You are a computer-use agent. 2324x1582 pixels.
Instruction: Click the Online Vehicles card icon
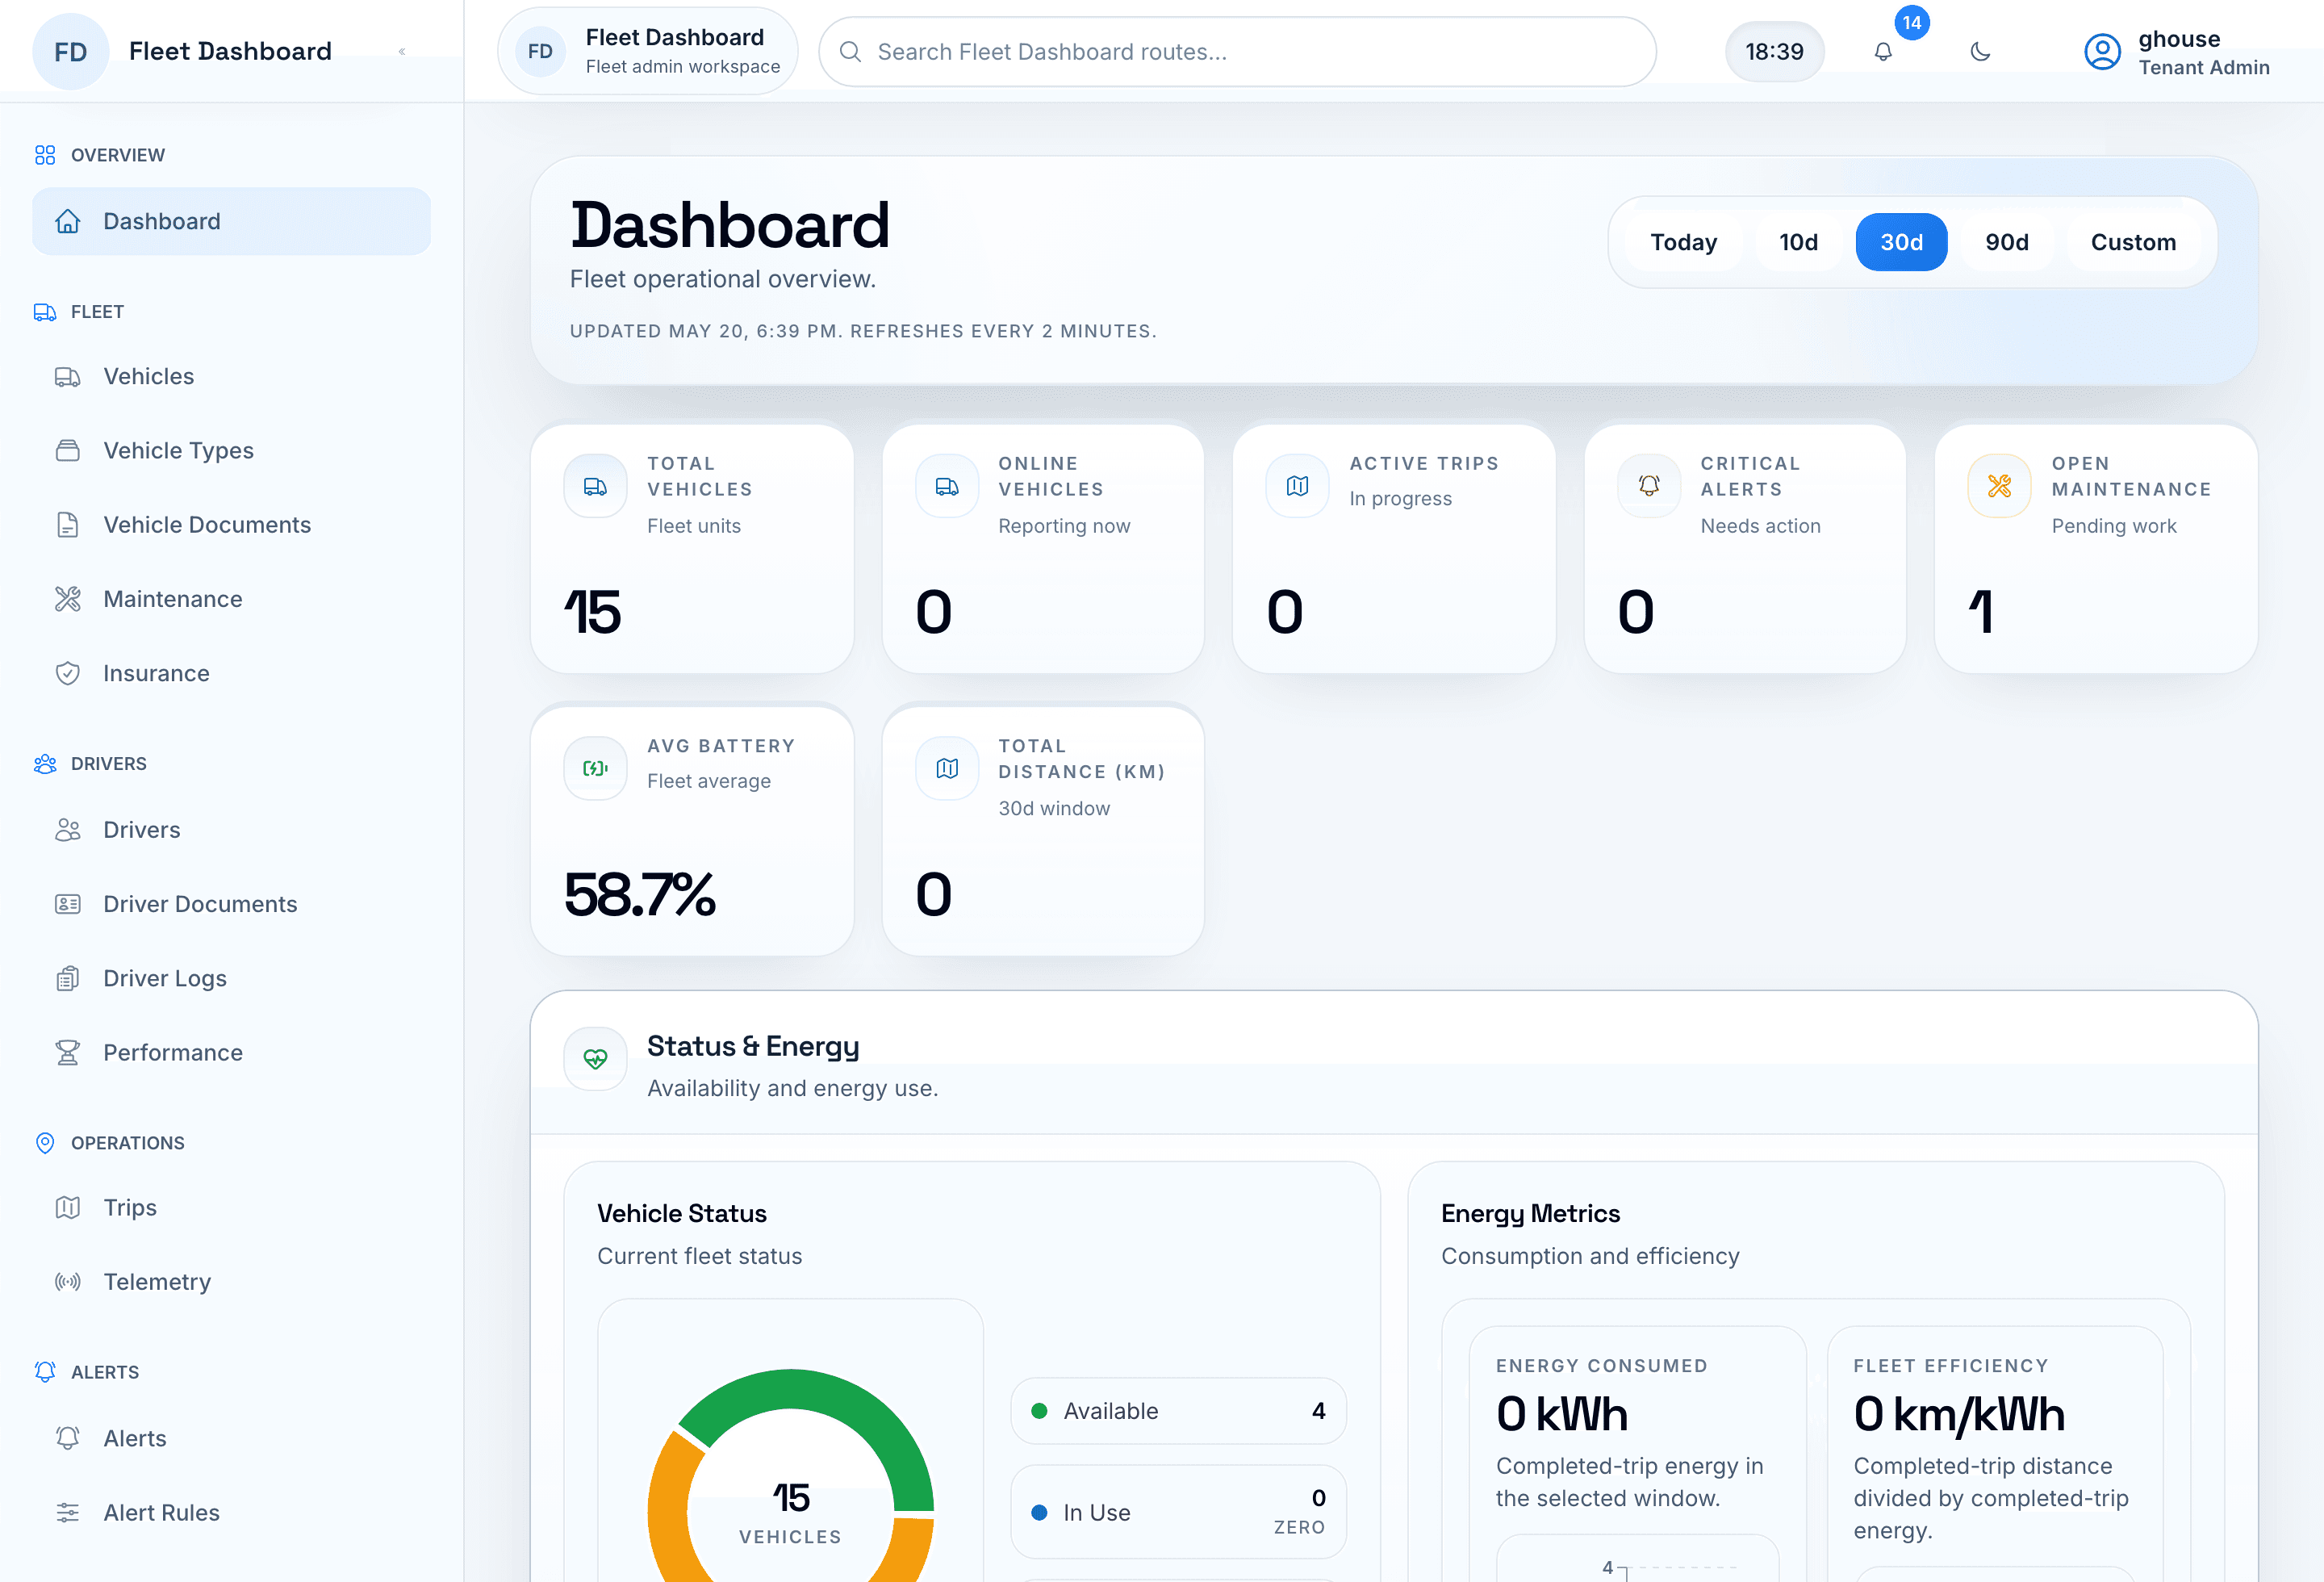click(946, 486)
